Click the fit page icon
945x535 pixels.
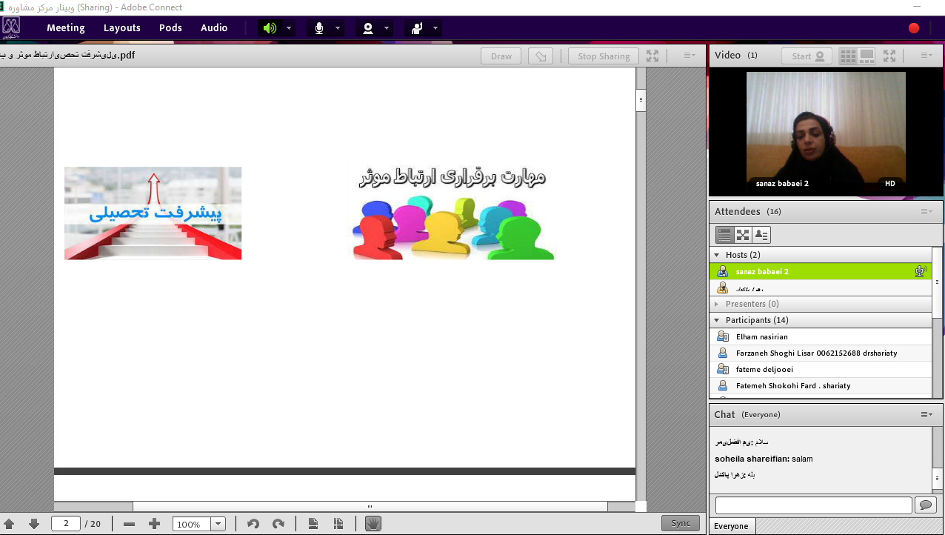coord(313,524)
